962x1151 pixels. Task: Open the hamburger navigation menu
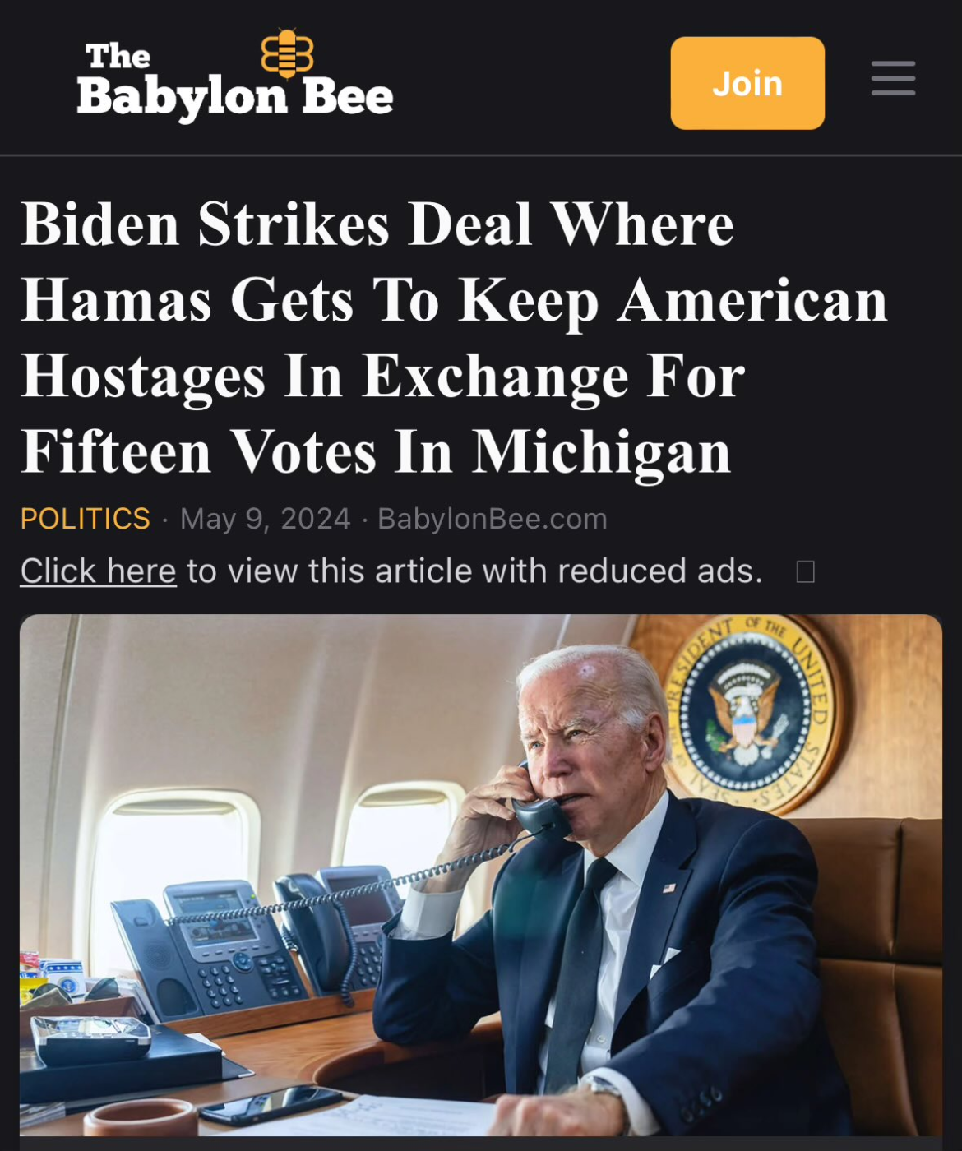[893, 79]
